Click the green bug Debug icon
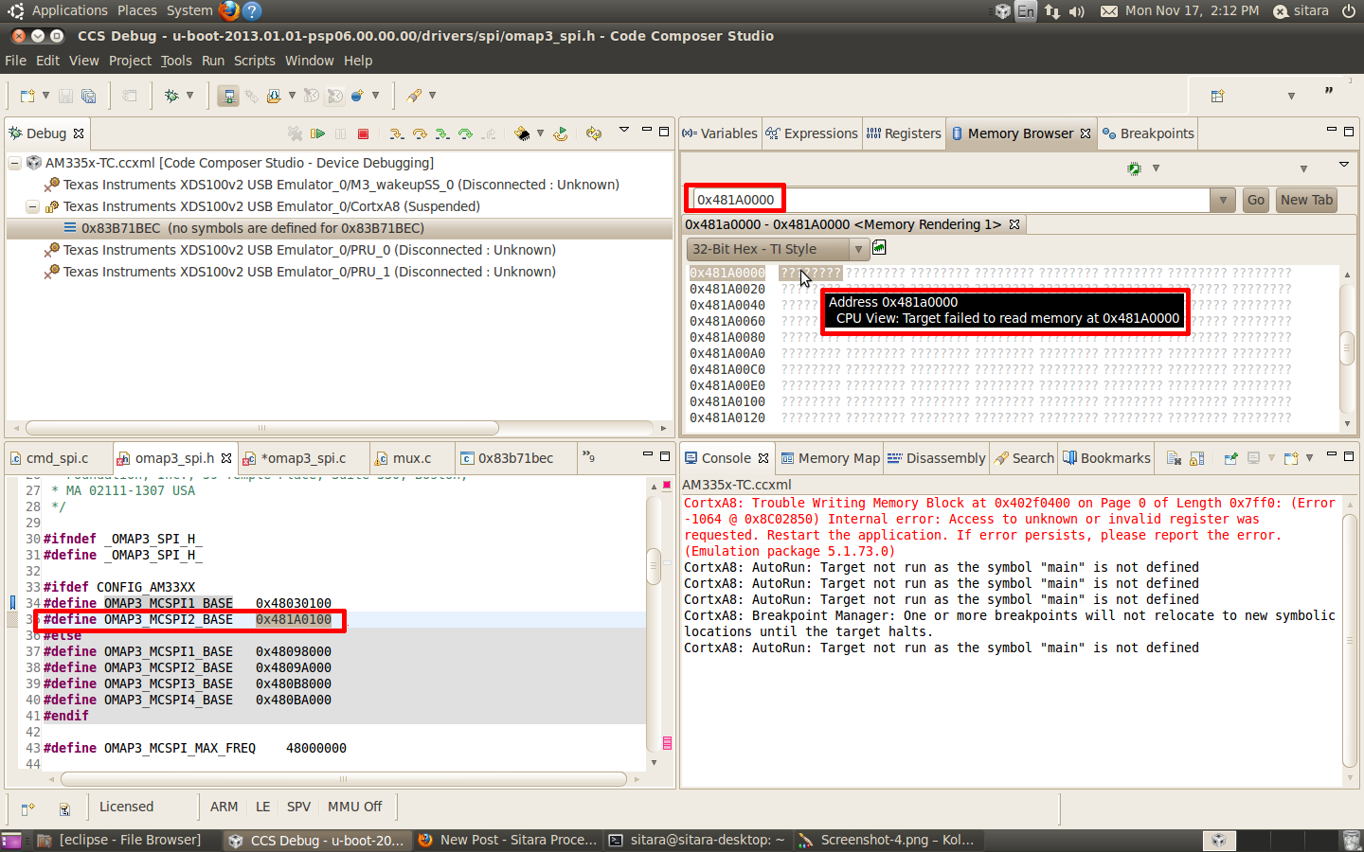This screenshot has height=852, width=1364. 171,96
